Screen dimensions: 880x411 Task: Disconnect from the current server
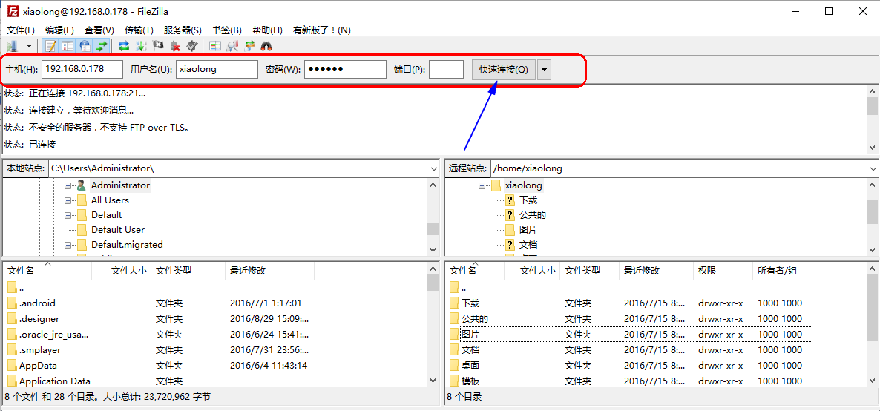[175, 46]
